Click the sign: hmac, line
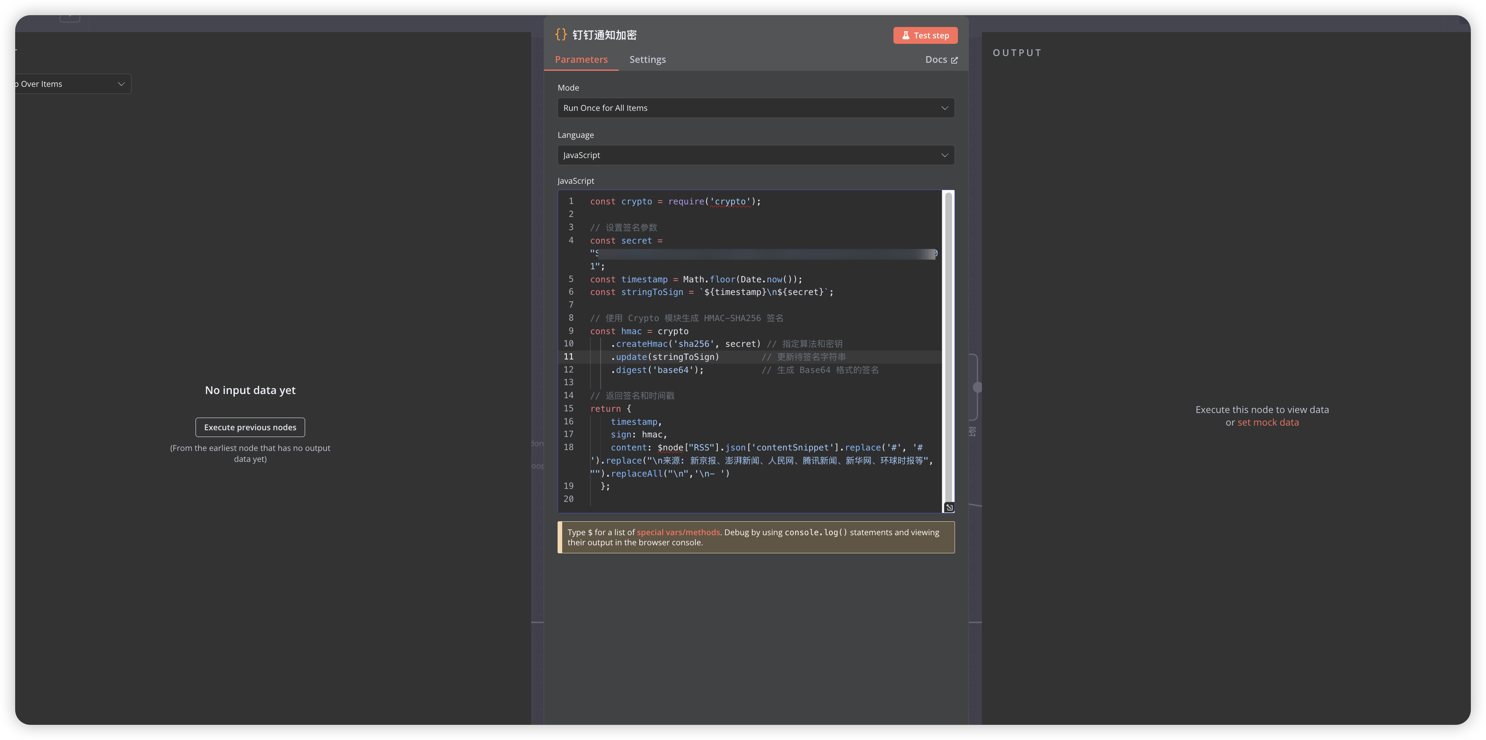Viewport: 1486px width, 740px height. (x=638, y=434)
